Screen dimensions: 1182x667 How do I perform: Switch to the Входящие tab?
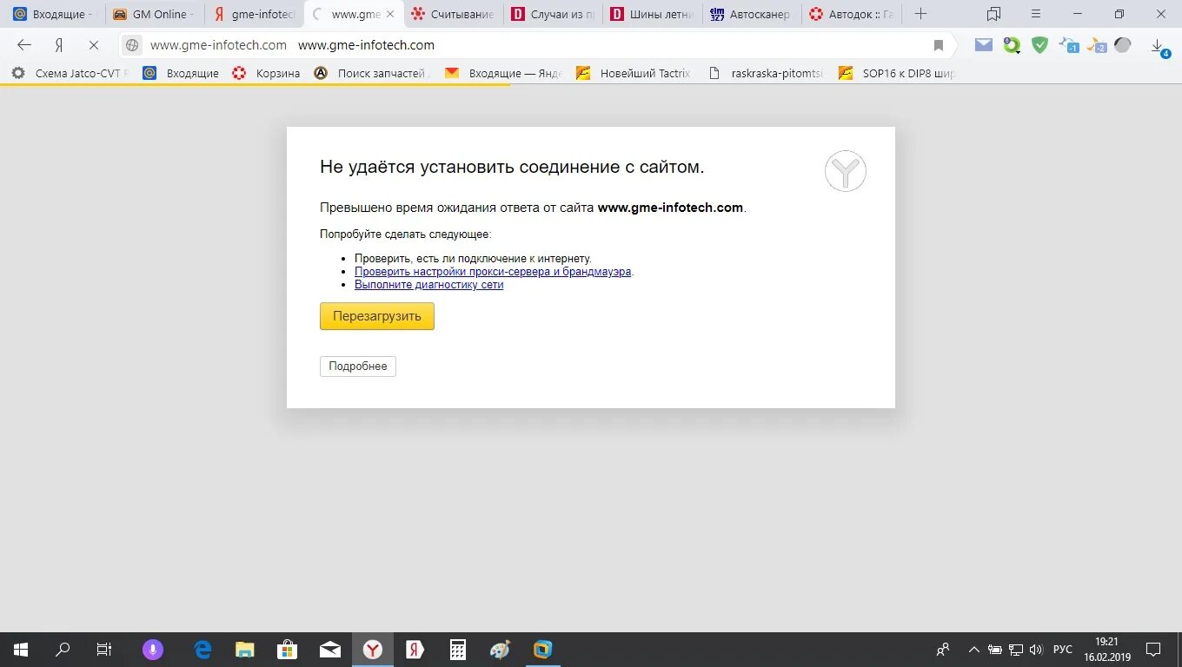point(54,14)
